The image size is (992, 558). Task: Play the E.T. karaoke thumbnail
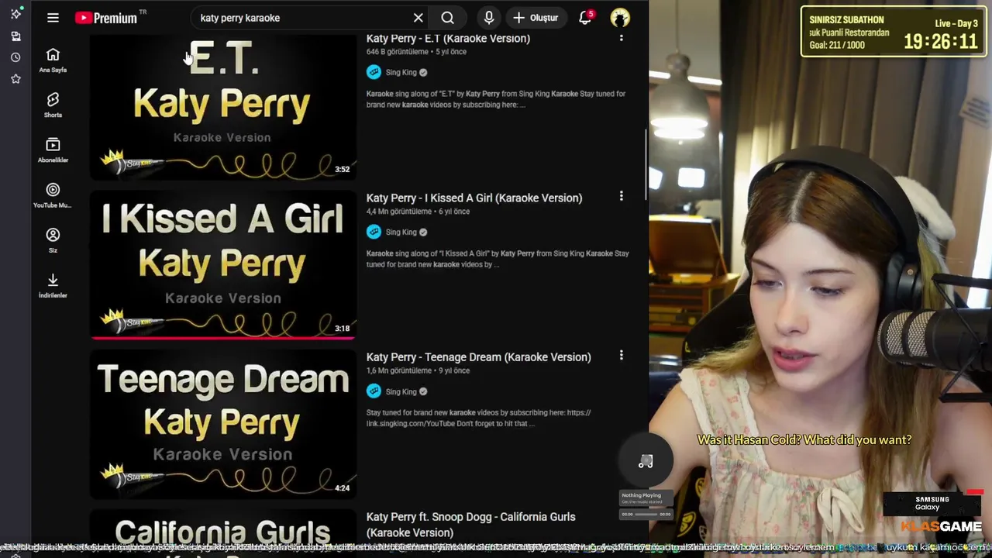click(x=223, y=107)
